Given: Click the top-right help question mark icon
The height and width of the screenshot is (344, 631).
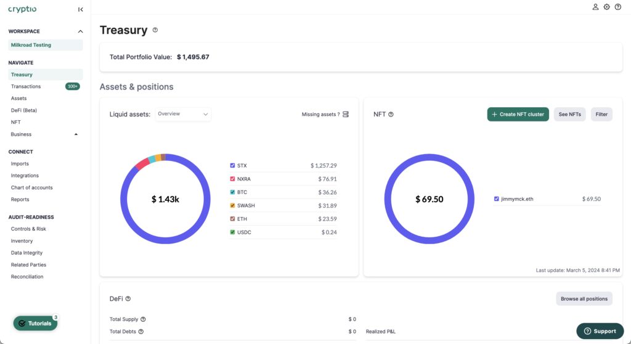Looking at the screenshot, I should pos(618,7).
